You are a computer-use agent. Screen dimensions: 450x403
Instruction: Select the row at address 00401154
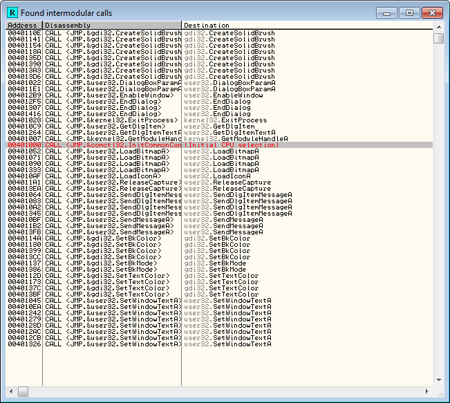(219, 46)
